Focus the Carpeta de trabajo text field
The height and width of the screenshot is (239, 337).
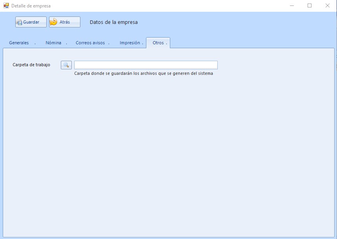click(x=146, y=65)
